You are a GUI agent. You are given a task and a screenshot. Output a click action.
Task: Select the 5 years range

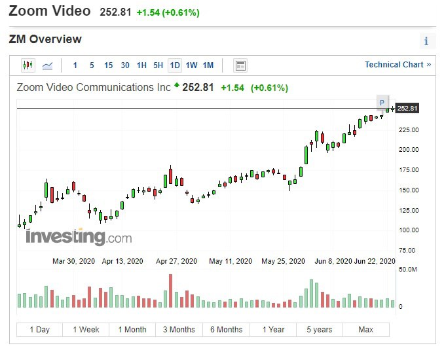pos(320,330)
